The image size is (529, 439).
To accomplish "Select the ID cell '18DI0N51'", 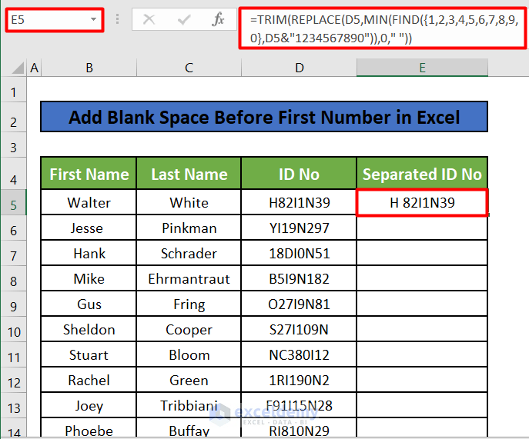I will tap(299, 253).
